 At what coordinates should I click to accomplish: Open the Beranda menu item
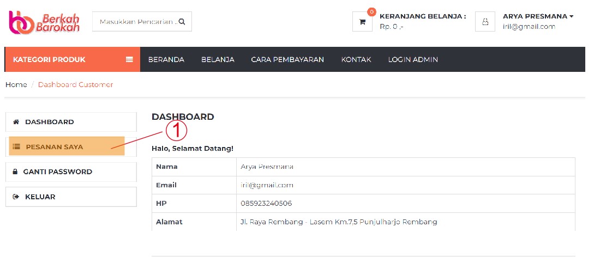[166, 60]
